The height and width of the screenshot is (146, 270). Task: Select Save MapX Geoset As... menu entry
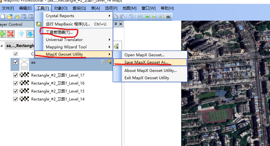[x=146, y=62]
